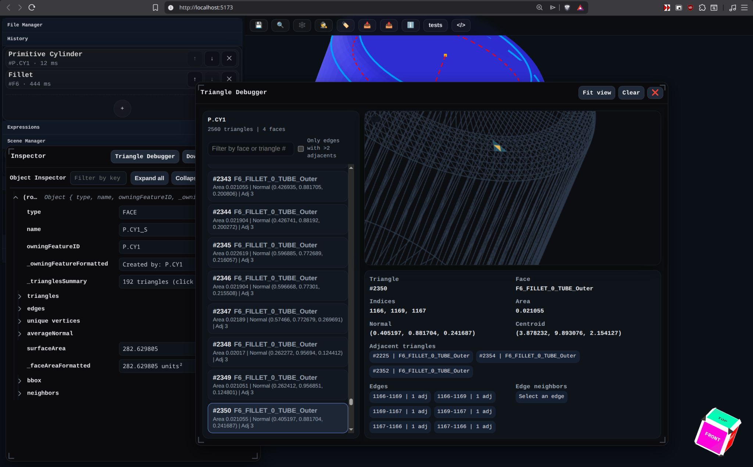Click the tag label icon
The image size is (753, 467).
pyautogui.click(x=345, y=25)
